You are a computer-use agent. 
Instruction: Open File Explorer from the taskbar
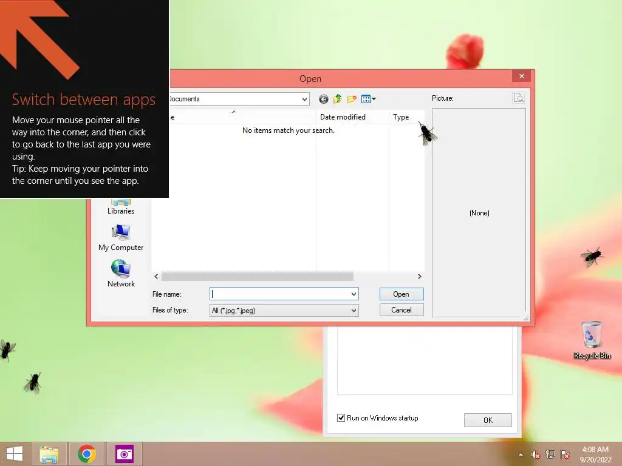(x=49, y=454)
